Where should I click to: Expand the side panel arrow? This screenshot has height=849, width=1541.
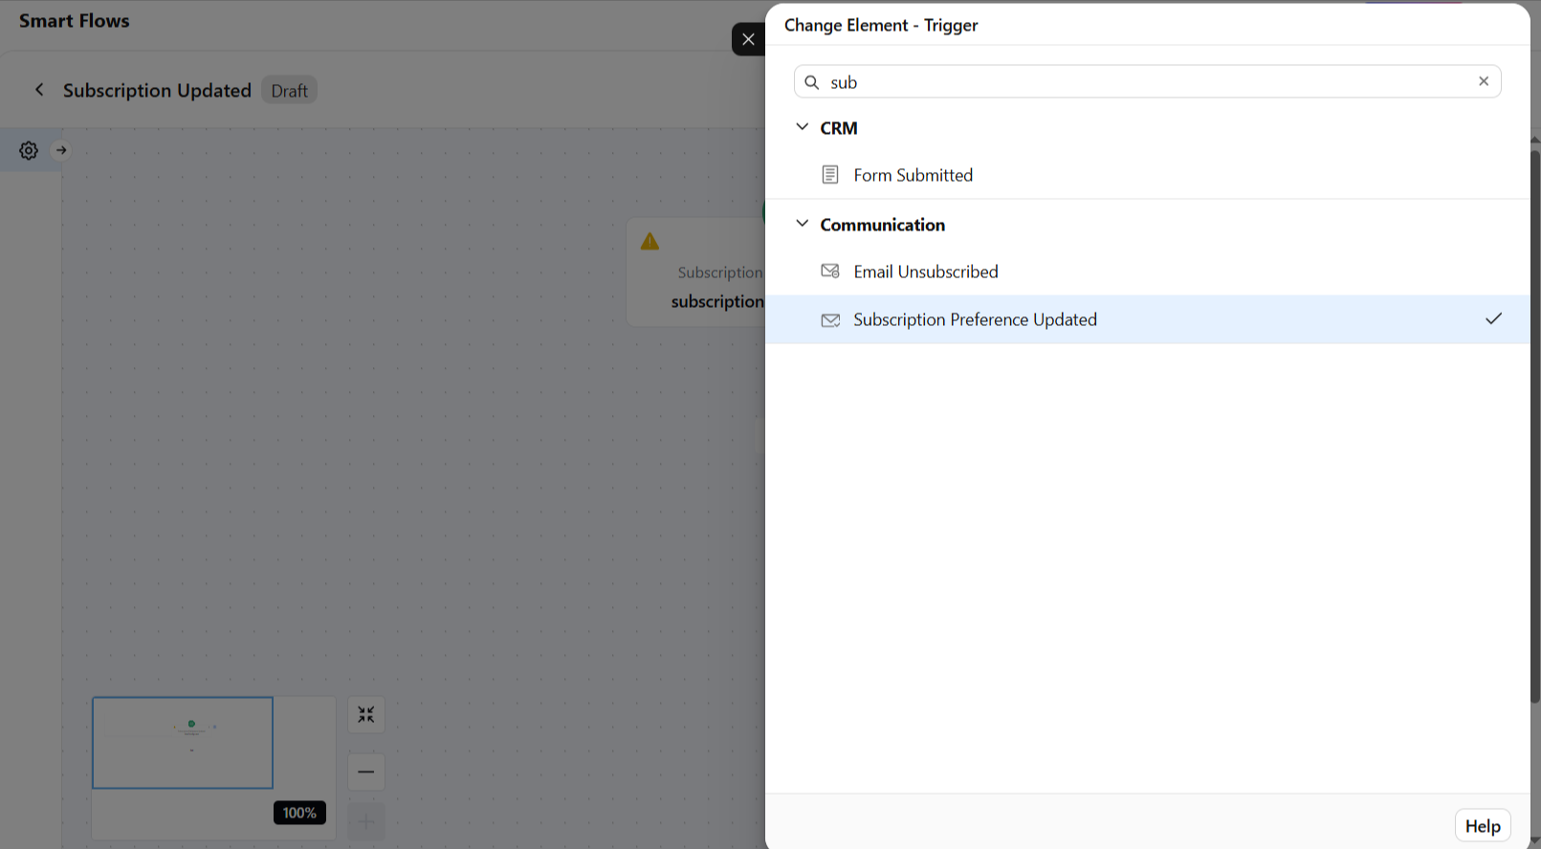[61, 150]
